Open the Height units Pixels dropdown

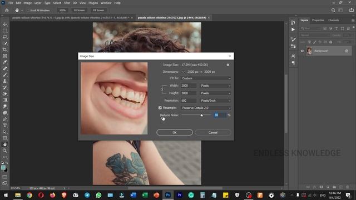tap(215, 93)
